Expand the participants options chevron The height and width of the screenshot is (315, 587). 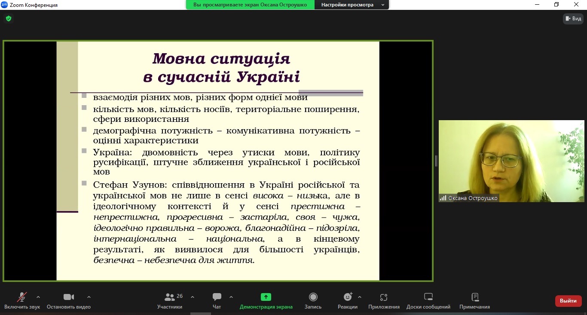click(193, 297)
